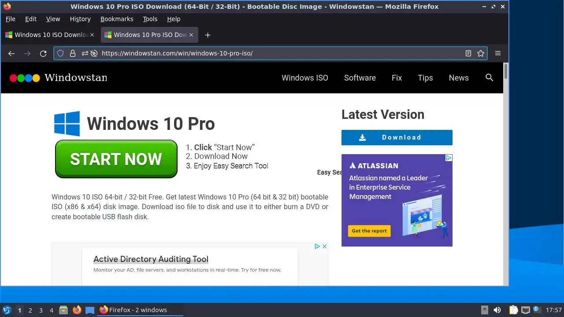The height and width of the screenshot is (317, 564).
Task: Click the green START NOW button
Action: [116, 159]
